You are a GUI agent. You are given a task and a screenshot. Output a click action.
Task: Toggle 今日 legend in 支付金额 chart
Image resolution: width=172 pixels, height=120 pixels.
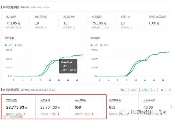(9, 45)
